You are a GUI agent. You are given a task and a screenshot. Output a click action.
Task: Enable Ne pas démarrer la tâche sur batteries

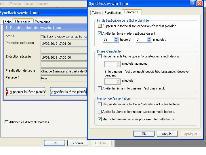(100, 104)
